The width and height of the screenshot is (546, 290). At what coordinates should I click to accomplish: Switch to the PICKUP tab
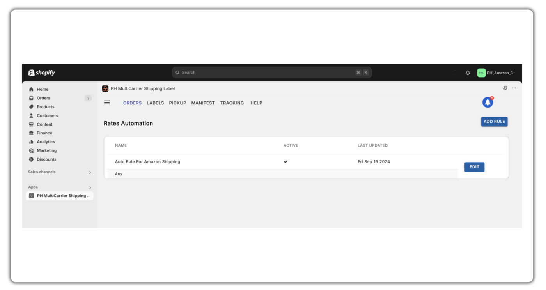click(x=177, y=103)
